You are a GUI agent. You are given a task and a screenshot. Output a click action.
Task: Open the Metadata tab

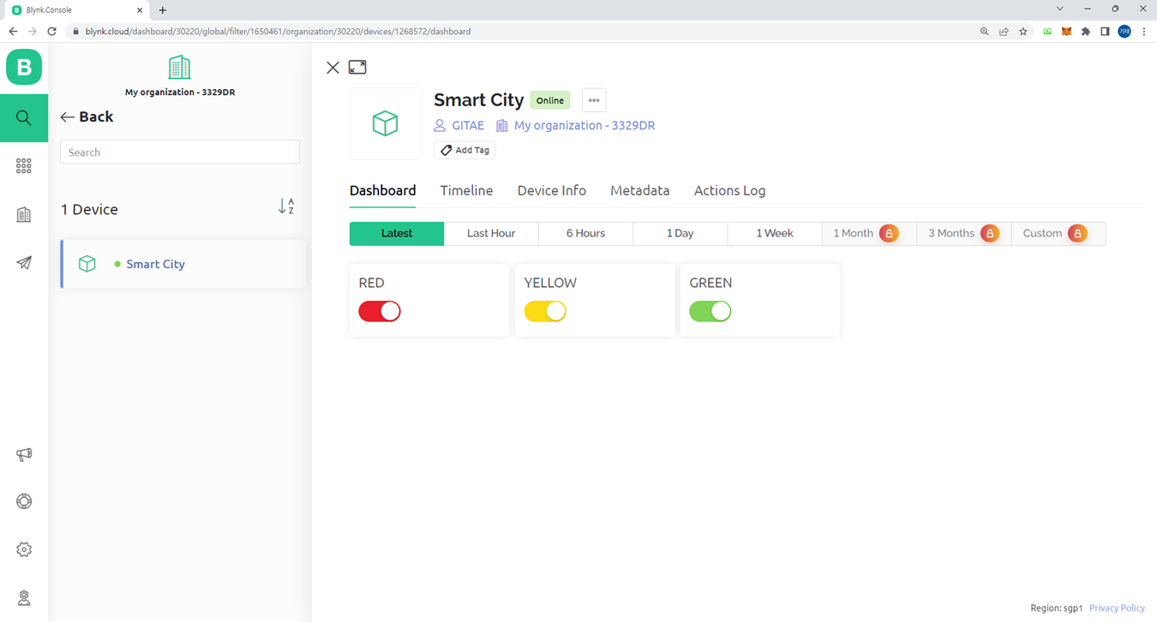tap(640, 191)
